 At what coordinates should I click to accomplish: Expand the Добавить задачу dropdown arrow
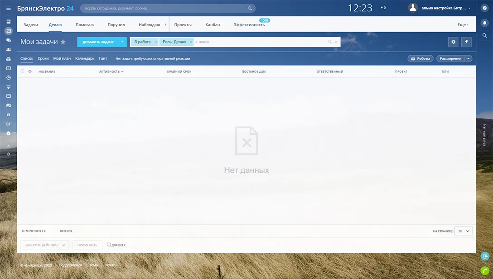tap(123, 42)
